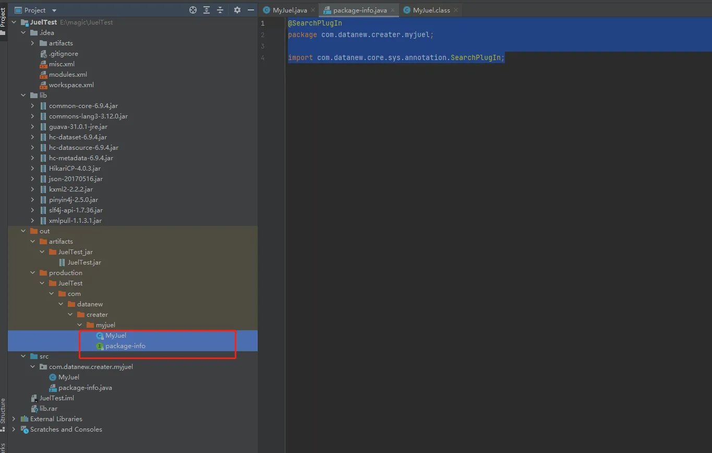Expand the common-core-6.9.4.jar node
Screen dimensions: 712x453
click(32, 106)
